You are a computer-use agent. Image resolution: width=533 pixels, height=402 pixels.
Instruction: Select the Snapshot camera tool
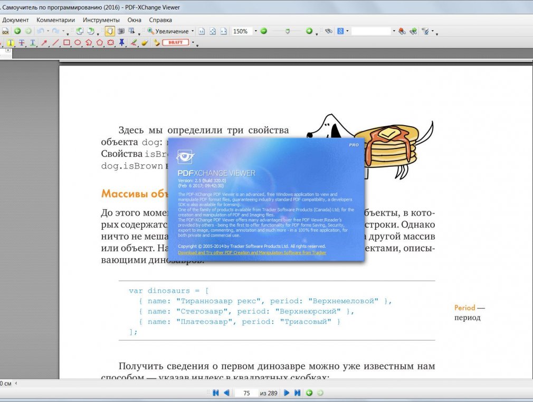[121, 31]
